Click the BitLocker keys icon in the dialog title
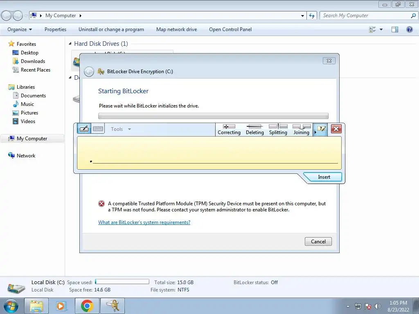Viewport: 419px width, 314px height. pos(101,72)
